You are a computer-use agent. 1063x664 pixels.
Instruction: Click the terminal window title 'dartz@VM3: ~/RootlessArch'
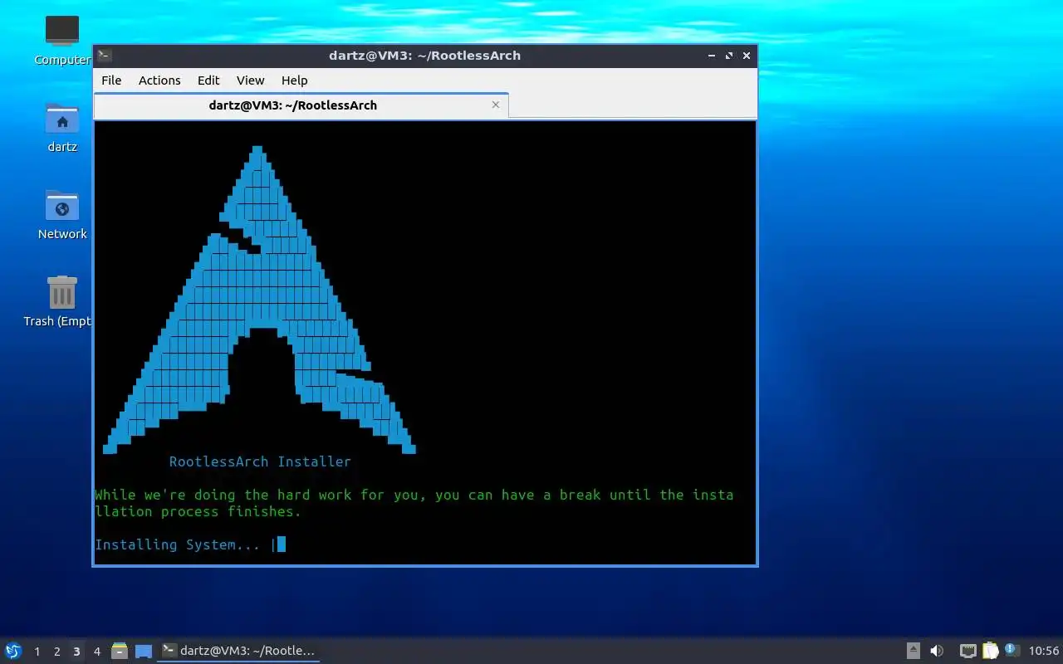pos(424,56)
